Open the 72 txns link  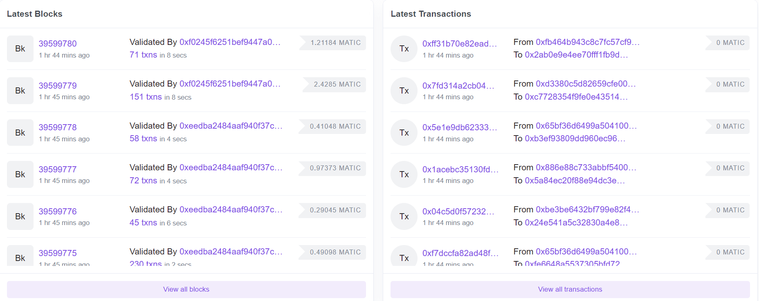143,181
